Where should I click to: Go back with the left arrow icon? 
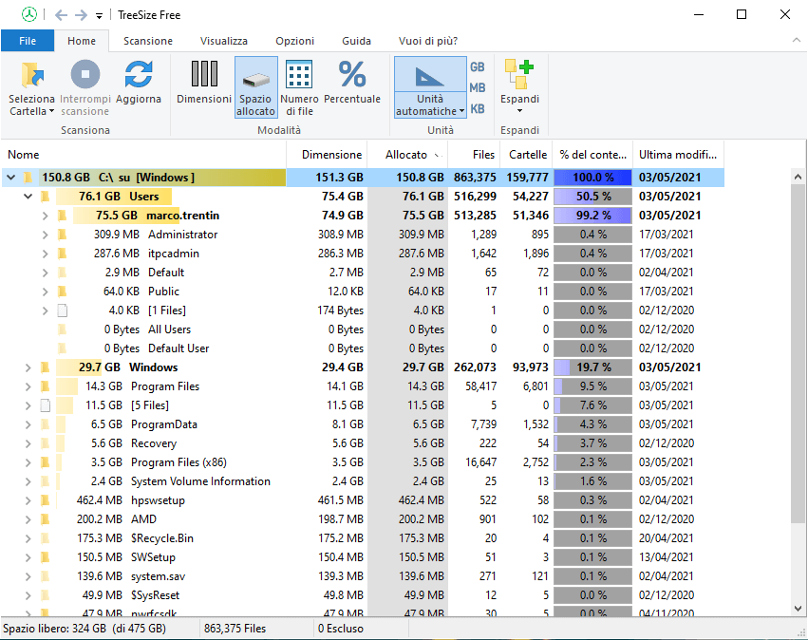click(61, 15)
